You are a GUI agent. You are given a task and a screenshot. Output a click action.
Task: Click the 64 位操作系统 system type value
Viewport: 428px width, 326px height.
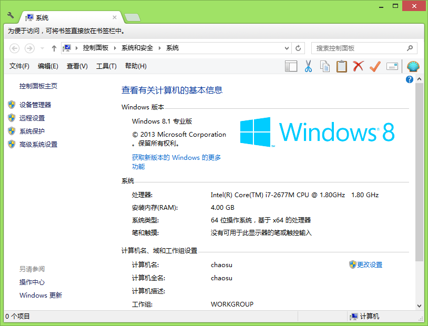coord(261,220)
